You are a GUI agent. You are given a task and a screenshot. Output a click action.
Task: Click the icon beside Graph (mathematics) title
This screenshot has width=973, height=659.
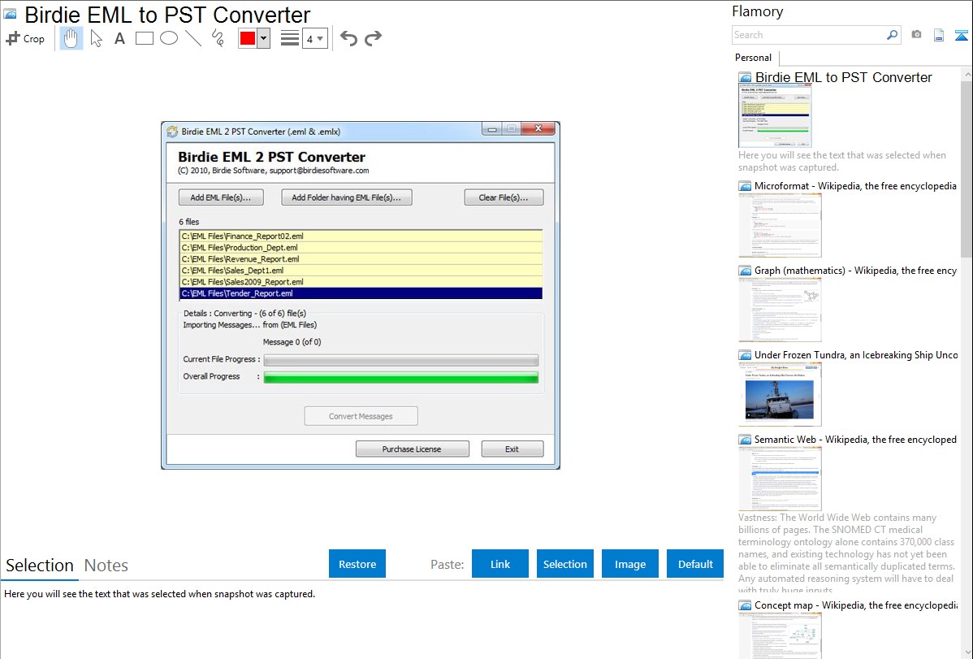[x=745, y=271]
